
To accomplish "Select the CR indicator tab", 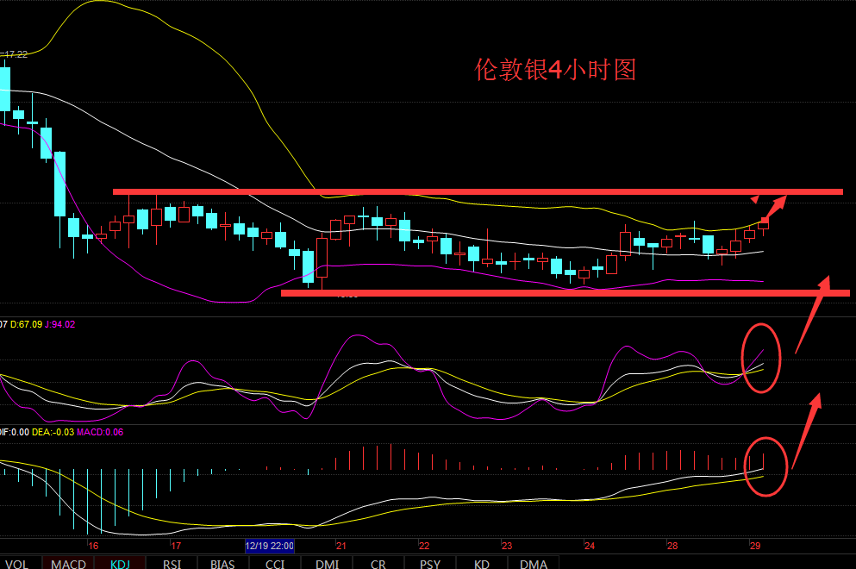I will click(x=378, y=563).
